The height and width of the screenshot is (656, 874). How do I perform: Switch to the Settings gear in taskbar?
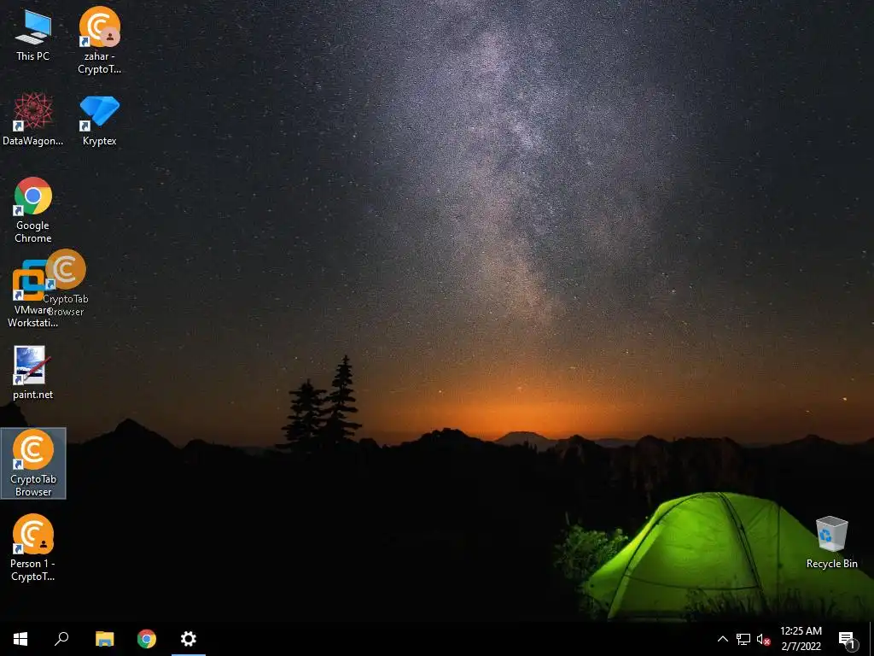tap(189, 639)
